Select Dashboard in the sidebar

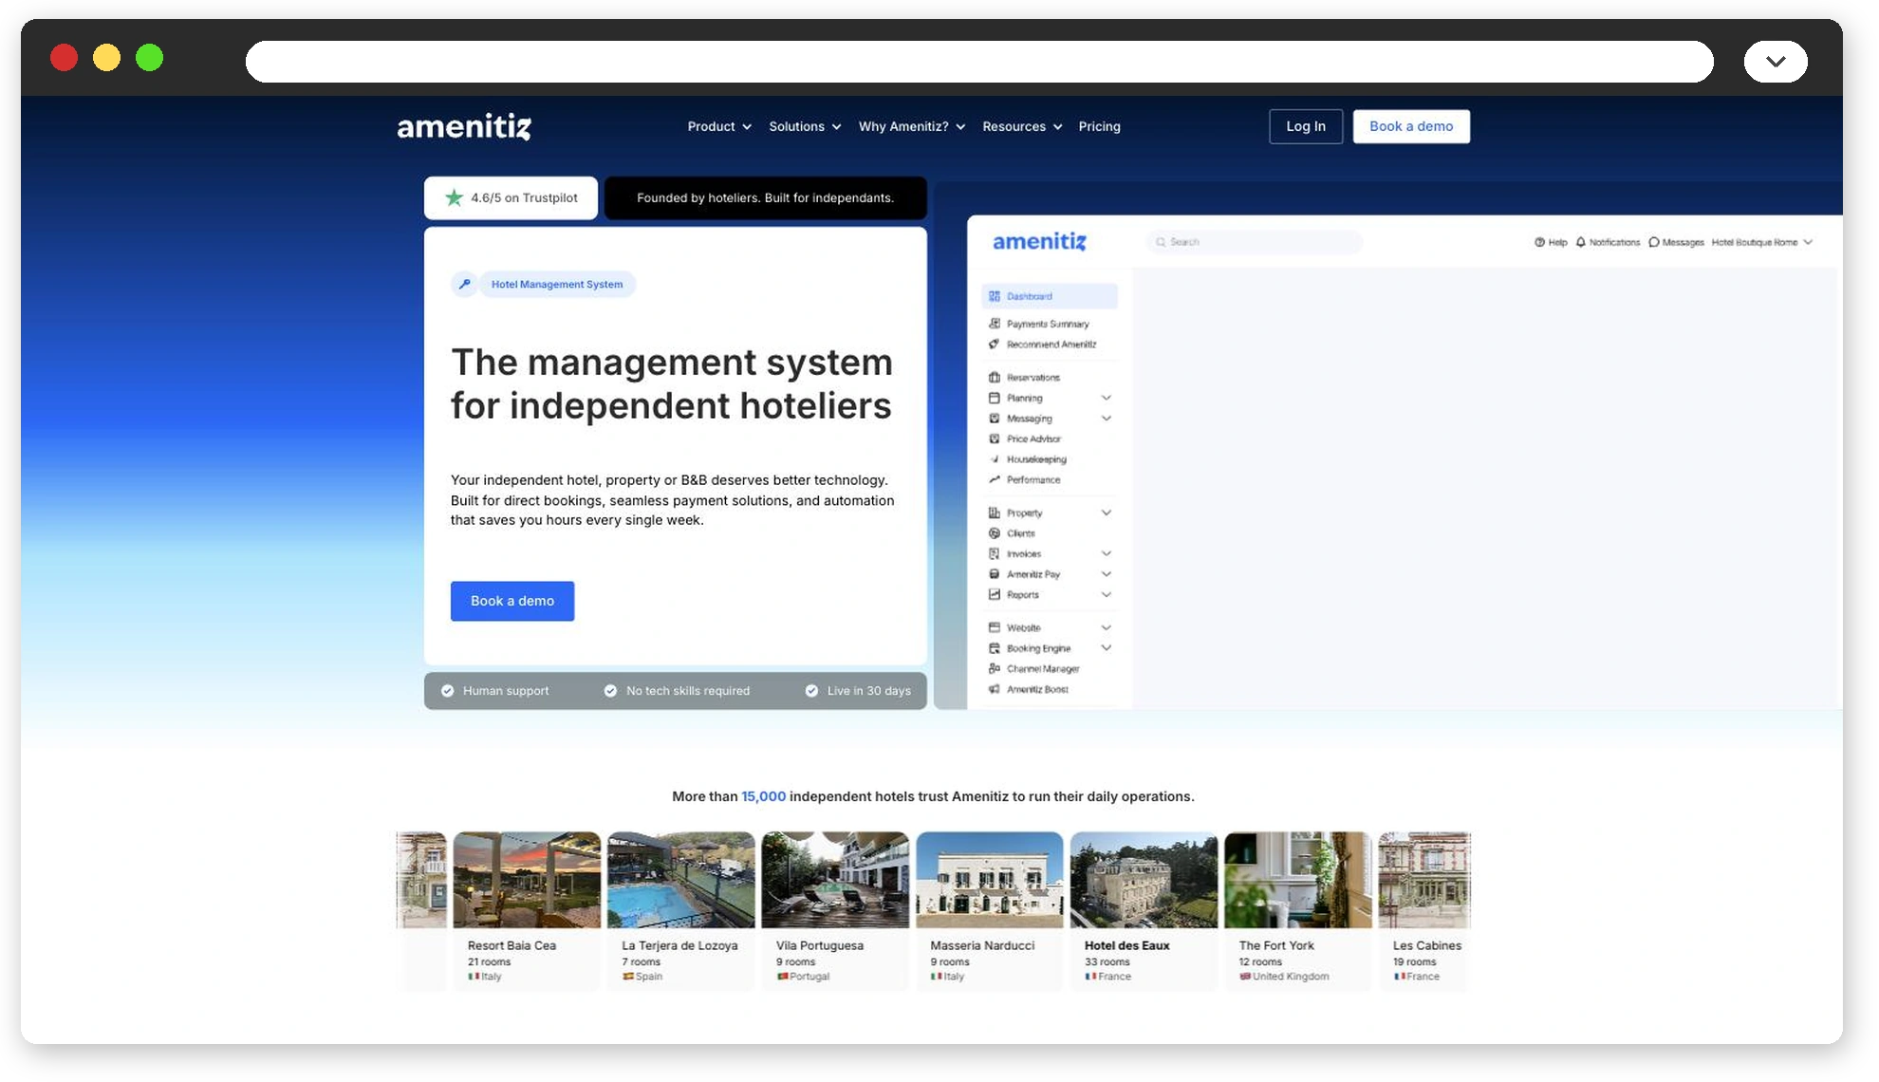click(1050, 296)
